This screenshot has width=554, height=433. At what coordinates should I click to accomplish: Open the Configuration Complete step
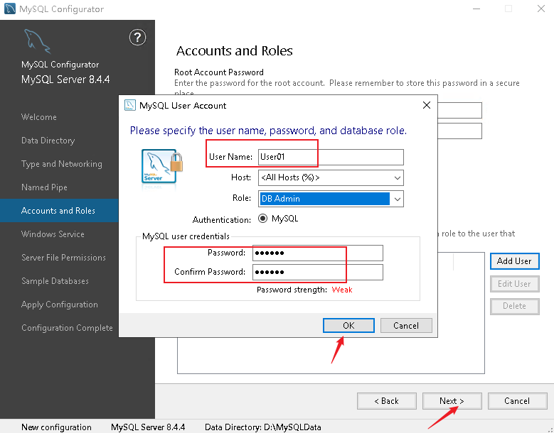tap(67, 328)
